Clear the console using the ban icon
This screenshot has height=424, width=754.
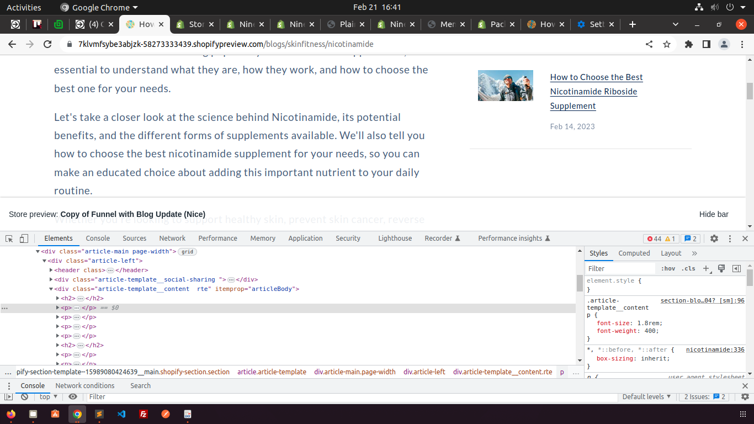pos(24,396)
